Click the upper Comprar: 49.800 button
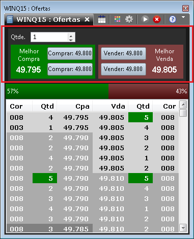 click(x=70, y=53)
